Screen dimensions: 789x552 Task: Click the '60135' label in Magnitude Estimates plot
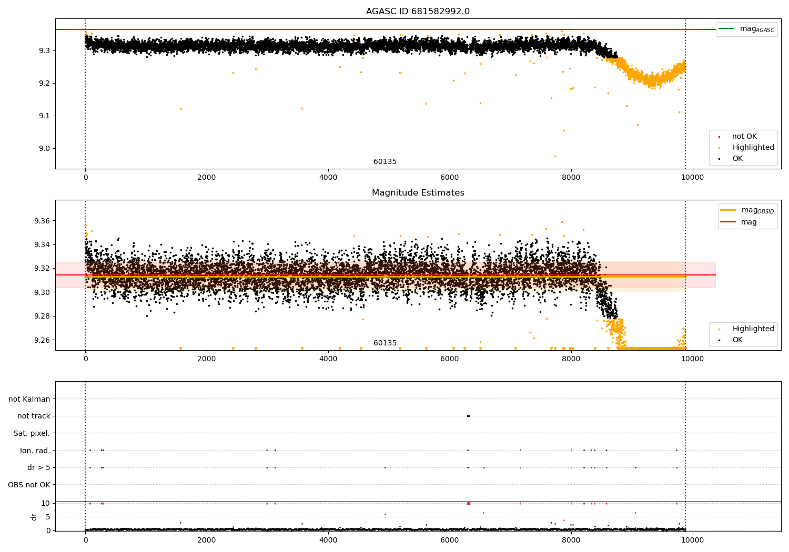[385, 343]
